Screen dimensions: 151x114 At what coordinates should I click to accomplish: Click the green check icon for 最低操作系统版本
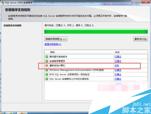click(x=46, y=57)
